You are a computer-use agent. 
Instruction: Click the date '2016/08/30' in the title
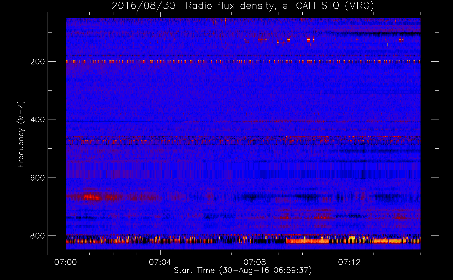coord(144,6)
